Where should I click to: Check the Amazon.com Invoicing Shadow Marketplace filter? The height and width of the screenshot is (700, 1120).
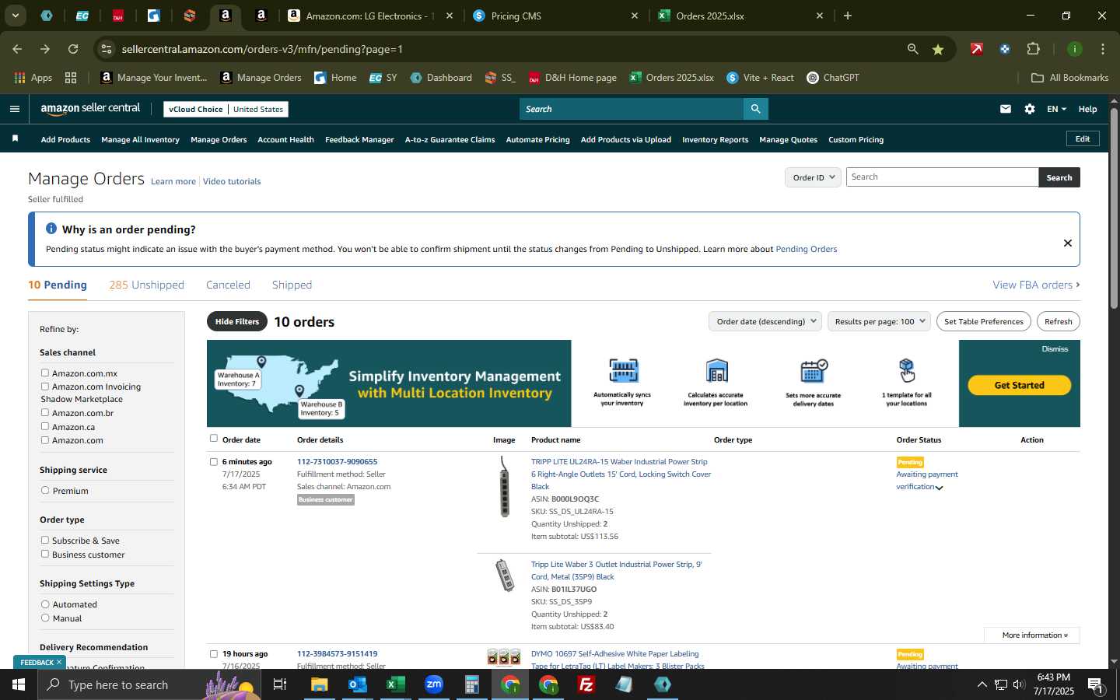(45, 387)
